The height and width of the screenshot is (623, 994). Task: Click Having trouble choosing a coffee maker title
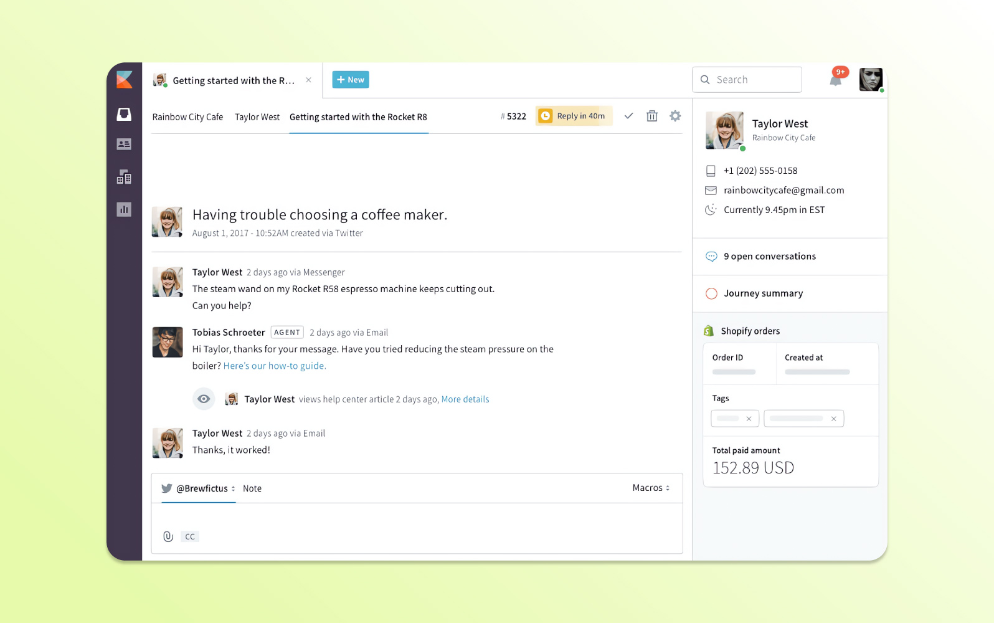coord(319,215)
